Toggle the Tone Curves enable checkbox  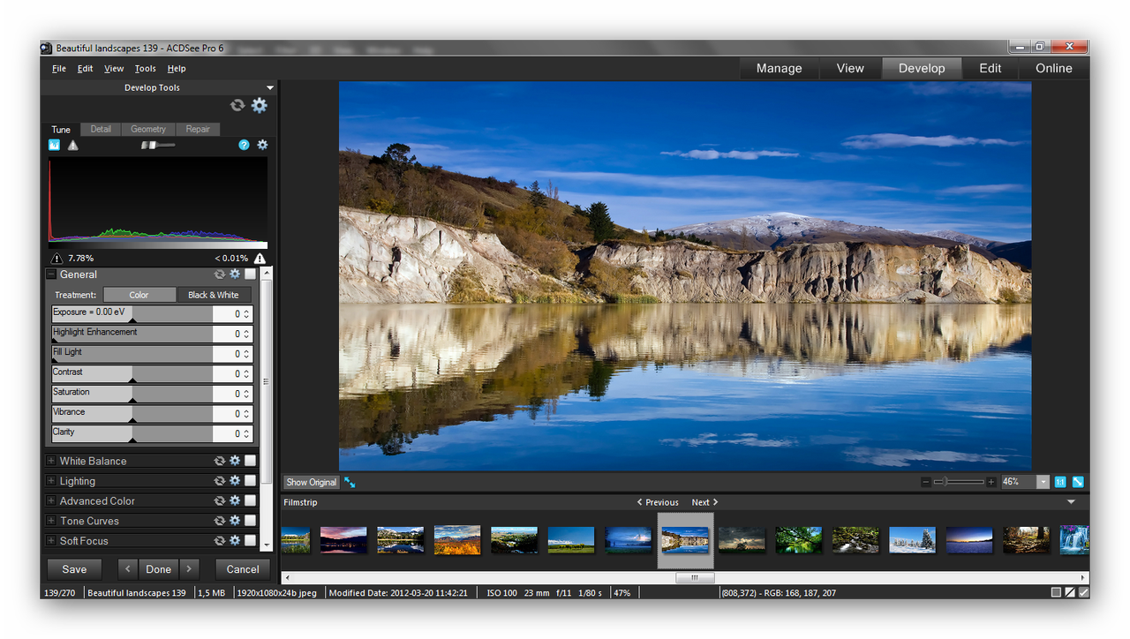pyautogui.click(x=251, y=521)
